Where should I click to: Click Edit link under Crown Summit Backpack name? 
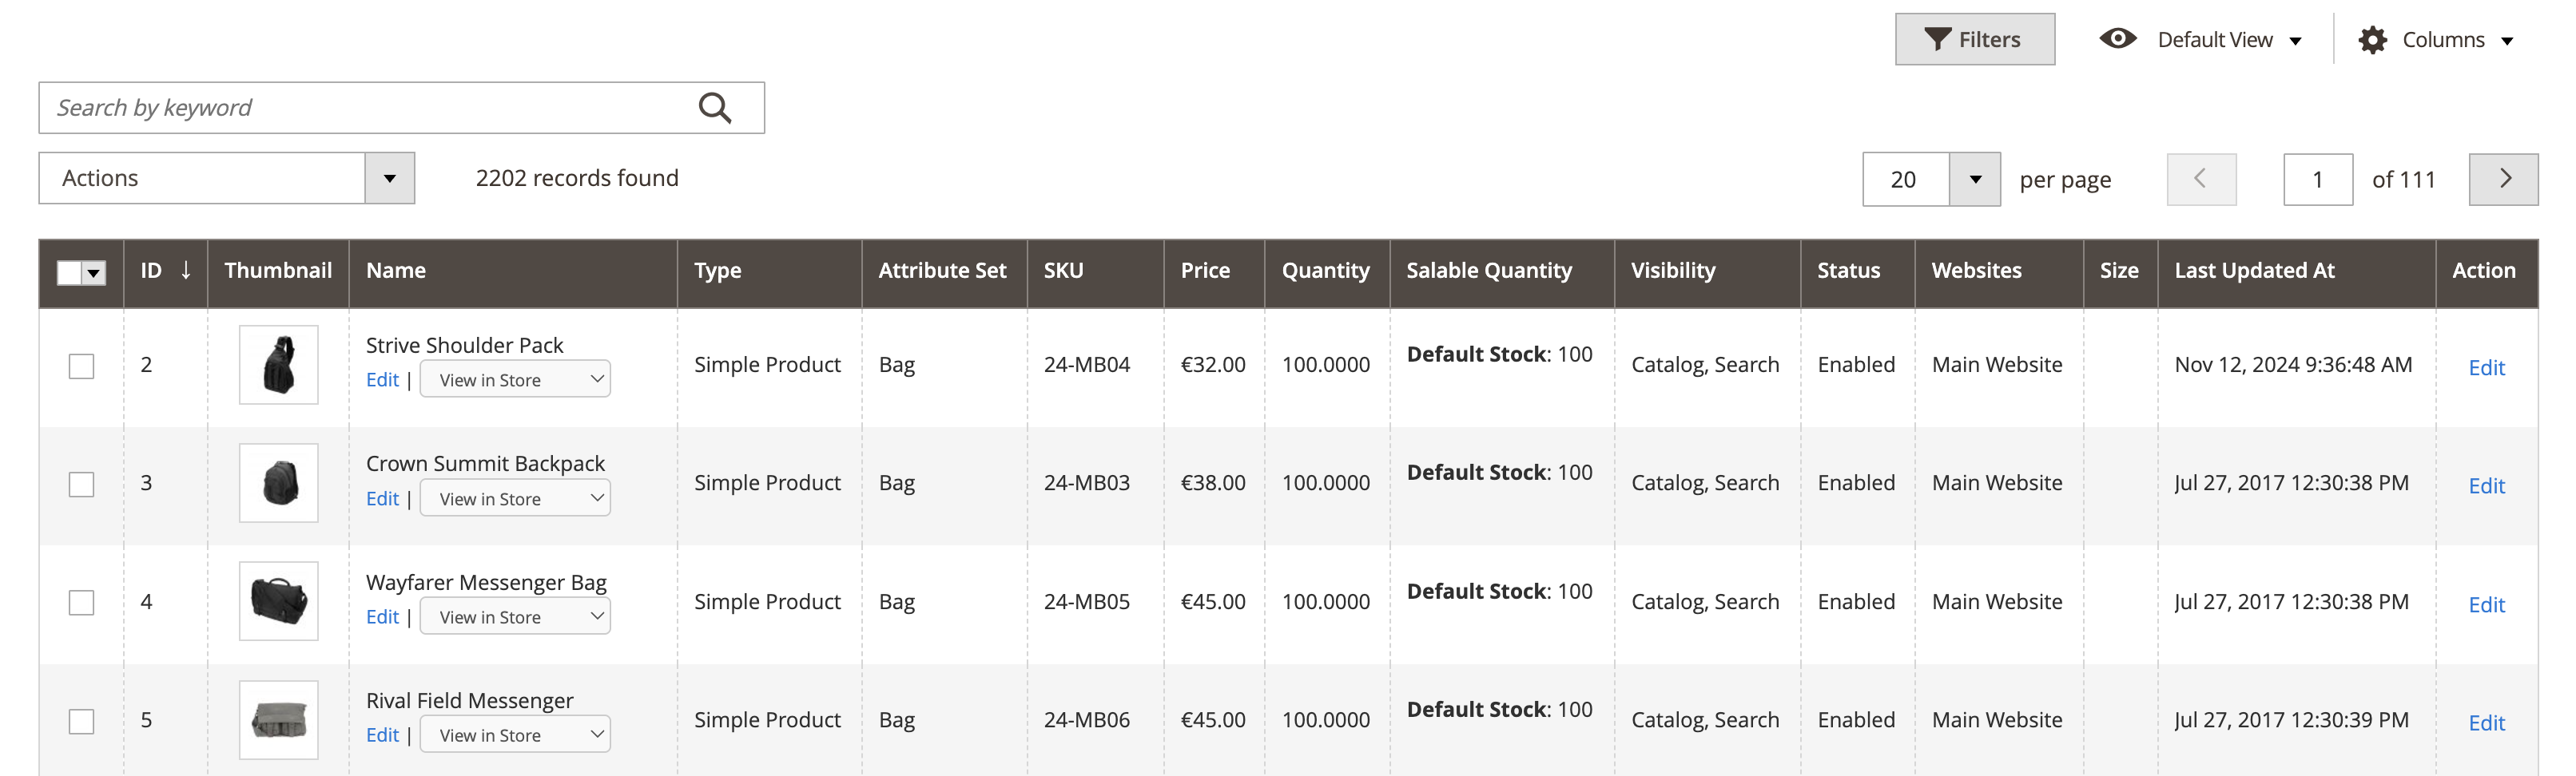(x=382, y=498)
